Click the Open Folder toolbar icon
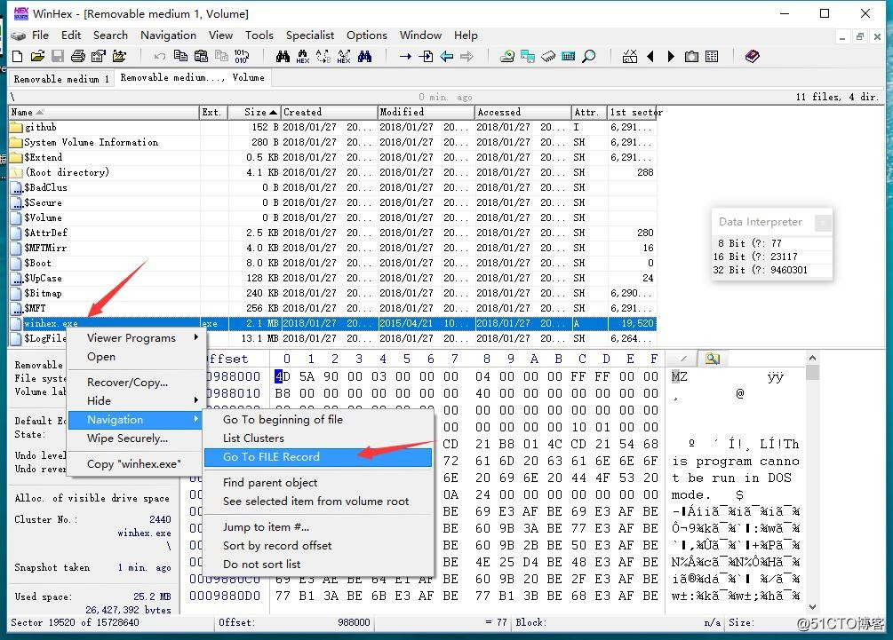The image size is (893, 640). [120, 56]
